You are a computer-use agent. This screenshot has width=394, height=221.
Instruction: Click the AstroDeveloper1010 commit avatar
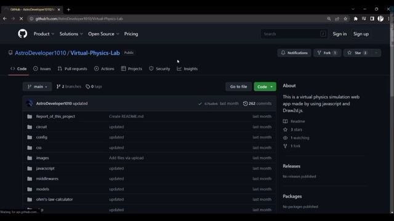(30, 103)
